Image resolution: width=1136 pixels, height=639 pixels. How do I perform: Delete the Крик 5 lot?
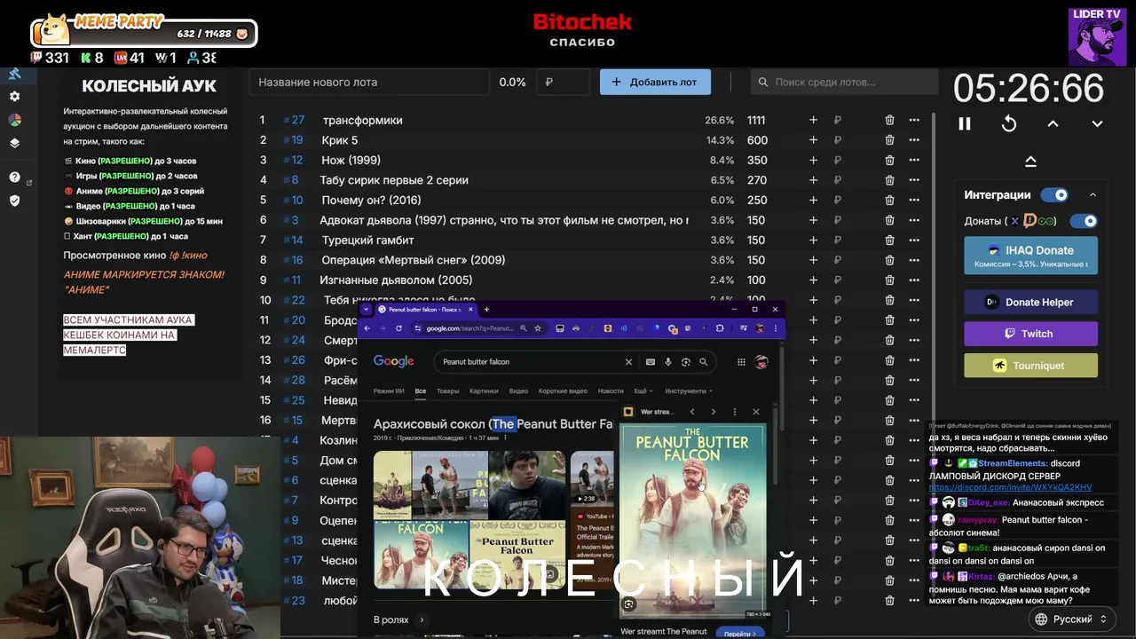[x=889, y=140]
